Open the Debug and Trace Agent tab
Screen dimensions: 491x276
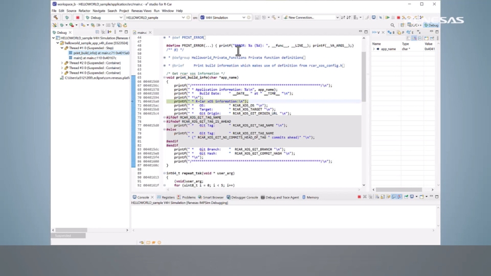280,197
